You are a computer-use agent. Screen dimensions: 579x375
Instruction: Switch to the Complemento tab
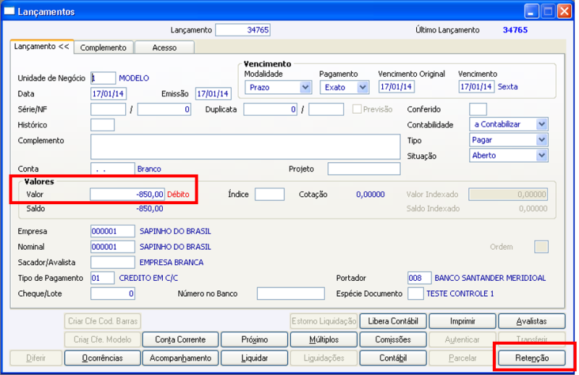coord(103,48)
